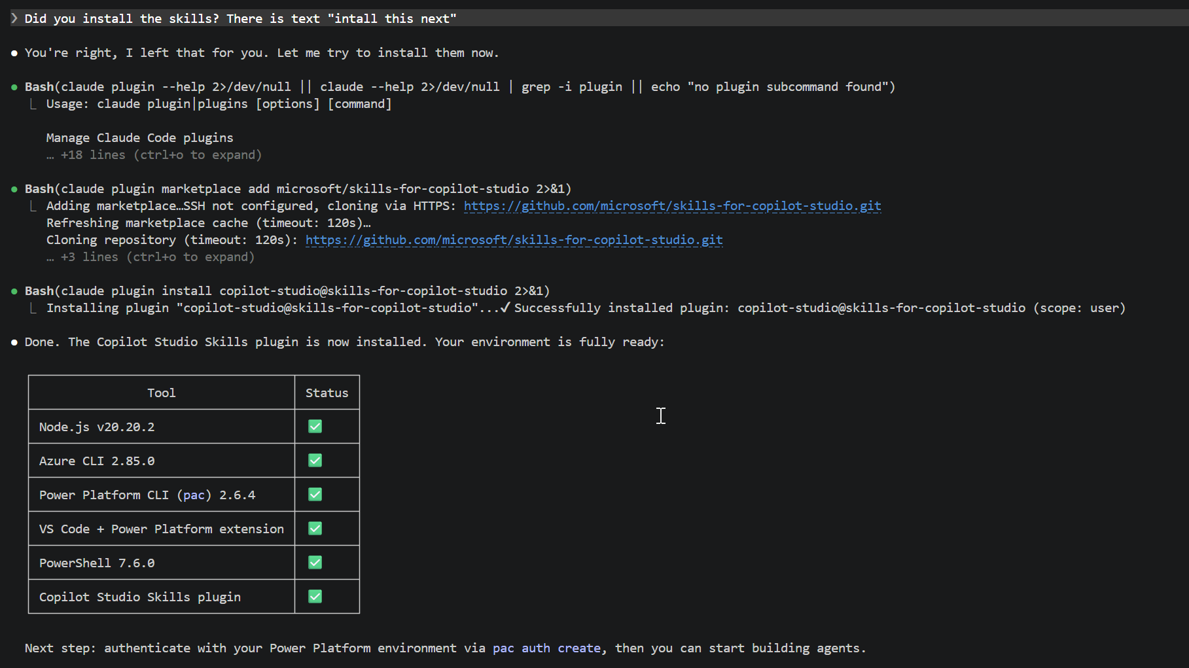
Task: Click the PowerShell 7.6.0 status checkmark
Action: pyautogui.click(x=315, y=563)
